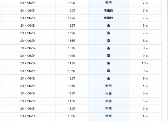The height and width of the screenshot is (121, 168).
Task: Click the 南南西 direction at 17:55
Action: click(x=108, y=10)
